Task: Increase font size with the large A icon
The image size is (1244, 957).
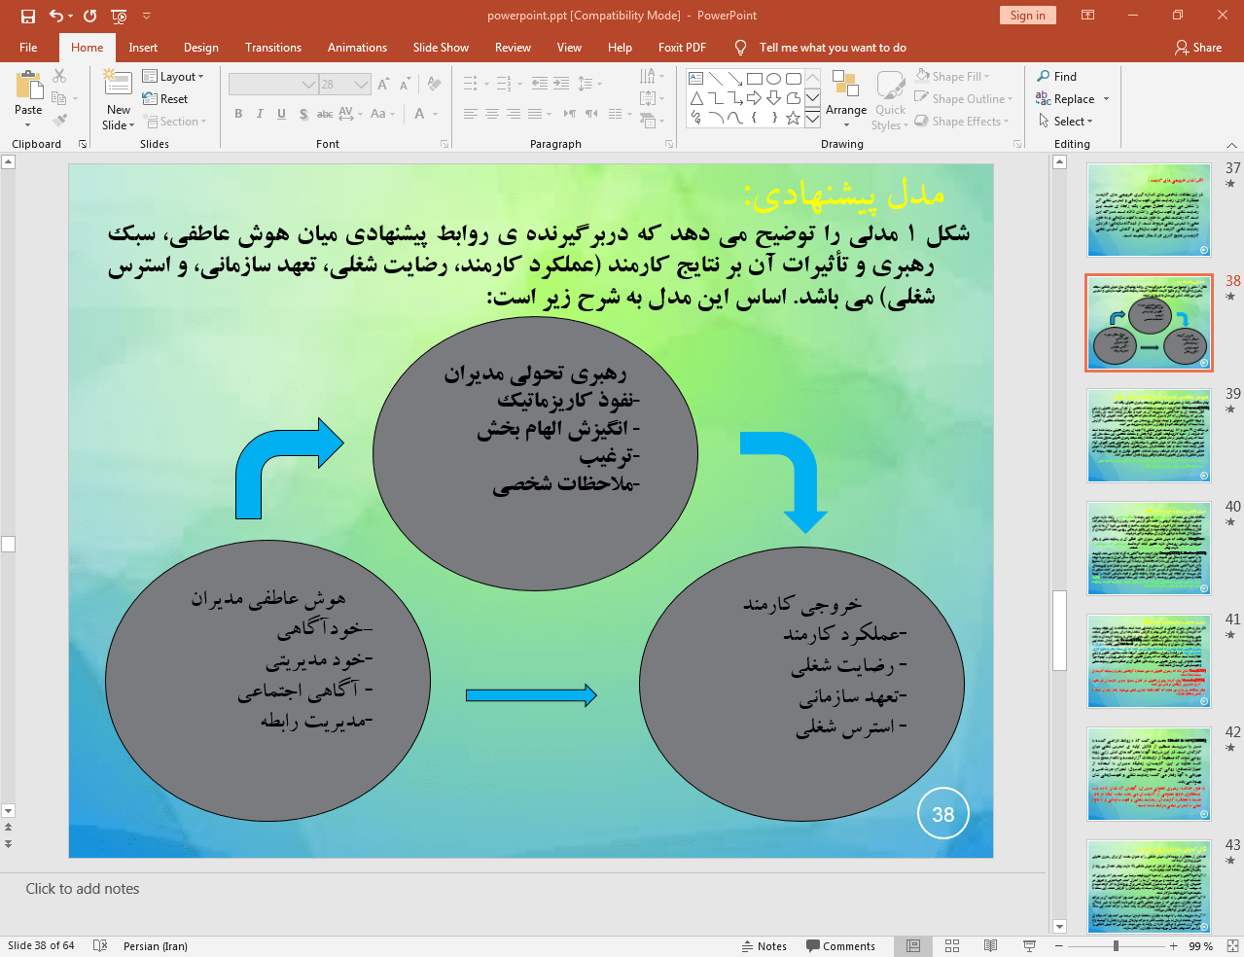Action: click(x=383, y=85)
